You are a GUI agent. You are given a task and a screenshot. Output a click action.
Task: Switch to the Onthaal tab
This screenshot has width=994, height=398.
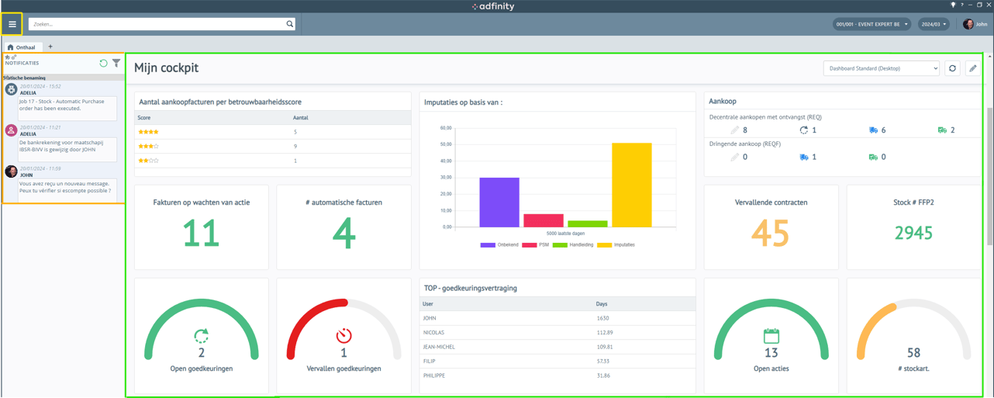coord(22,47)
